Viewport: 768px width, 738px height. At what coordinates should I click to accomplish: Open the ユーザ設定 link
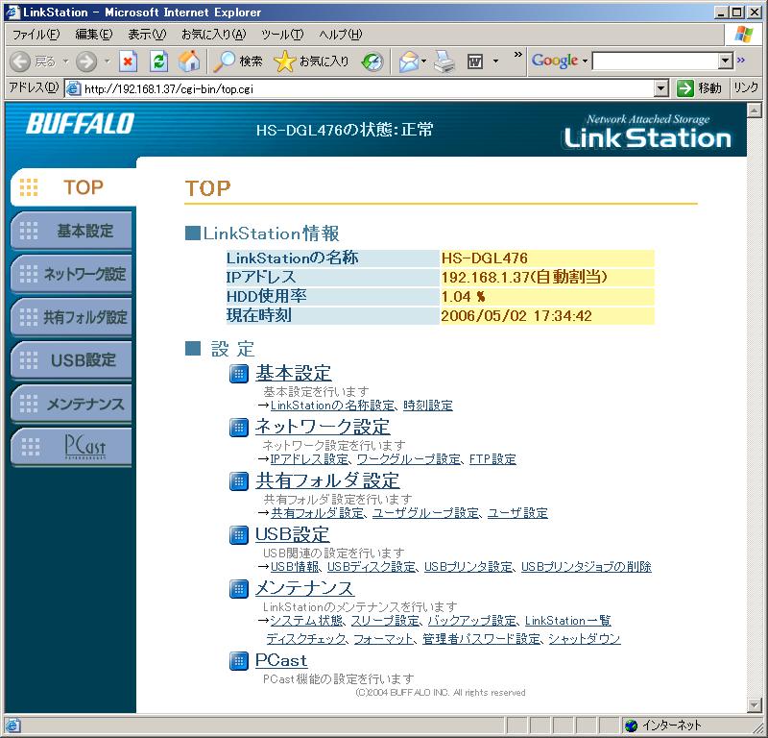[x=517, y=513]
